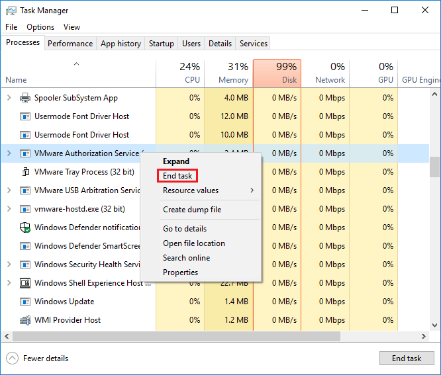The height and width of the screenshot is (375, 441).
Task: Click the Windows Update process icon
Action: click(x=25, y=302)
